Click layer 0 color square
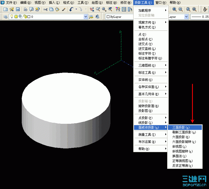The width and height of the screenshot is (209, 189). tap(29, 17)
